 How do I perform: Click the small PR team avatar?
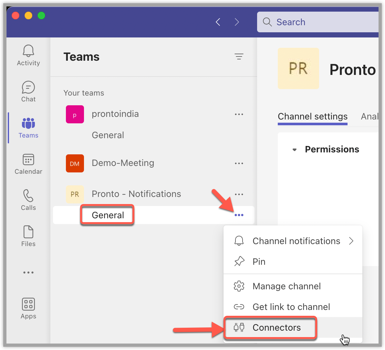point(75,194)
